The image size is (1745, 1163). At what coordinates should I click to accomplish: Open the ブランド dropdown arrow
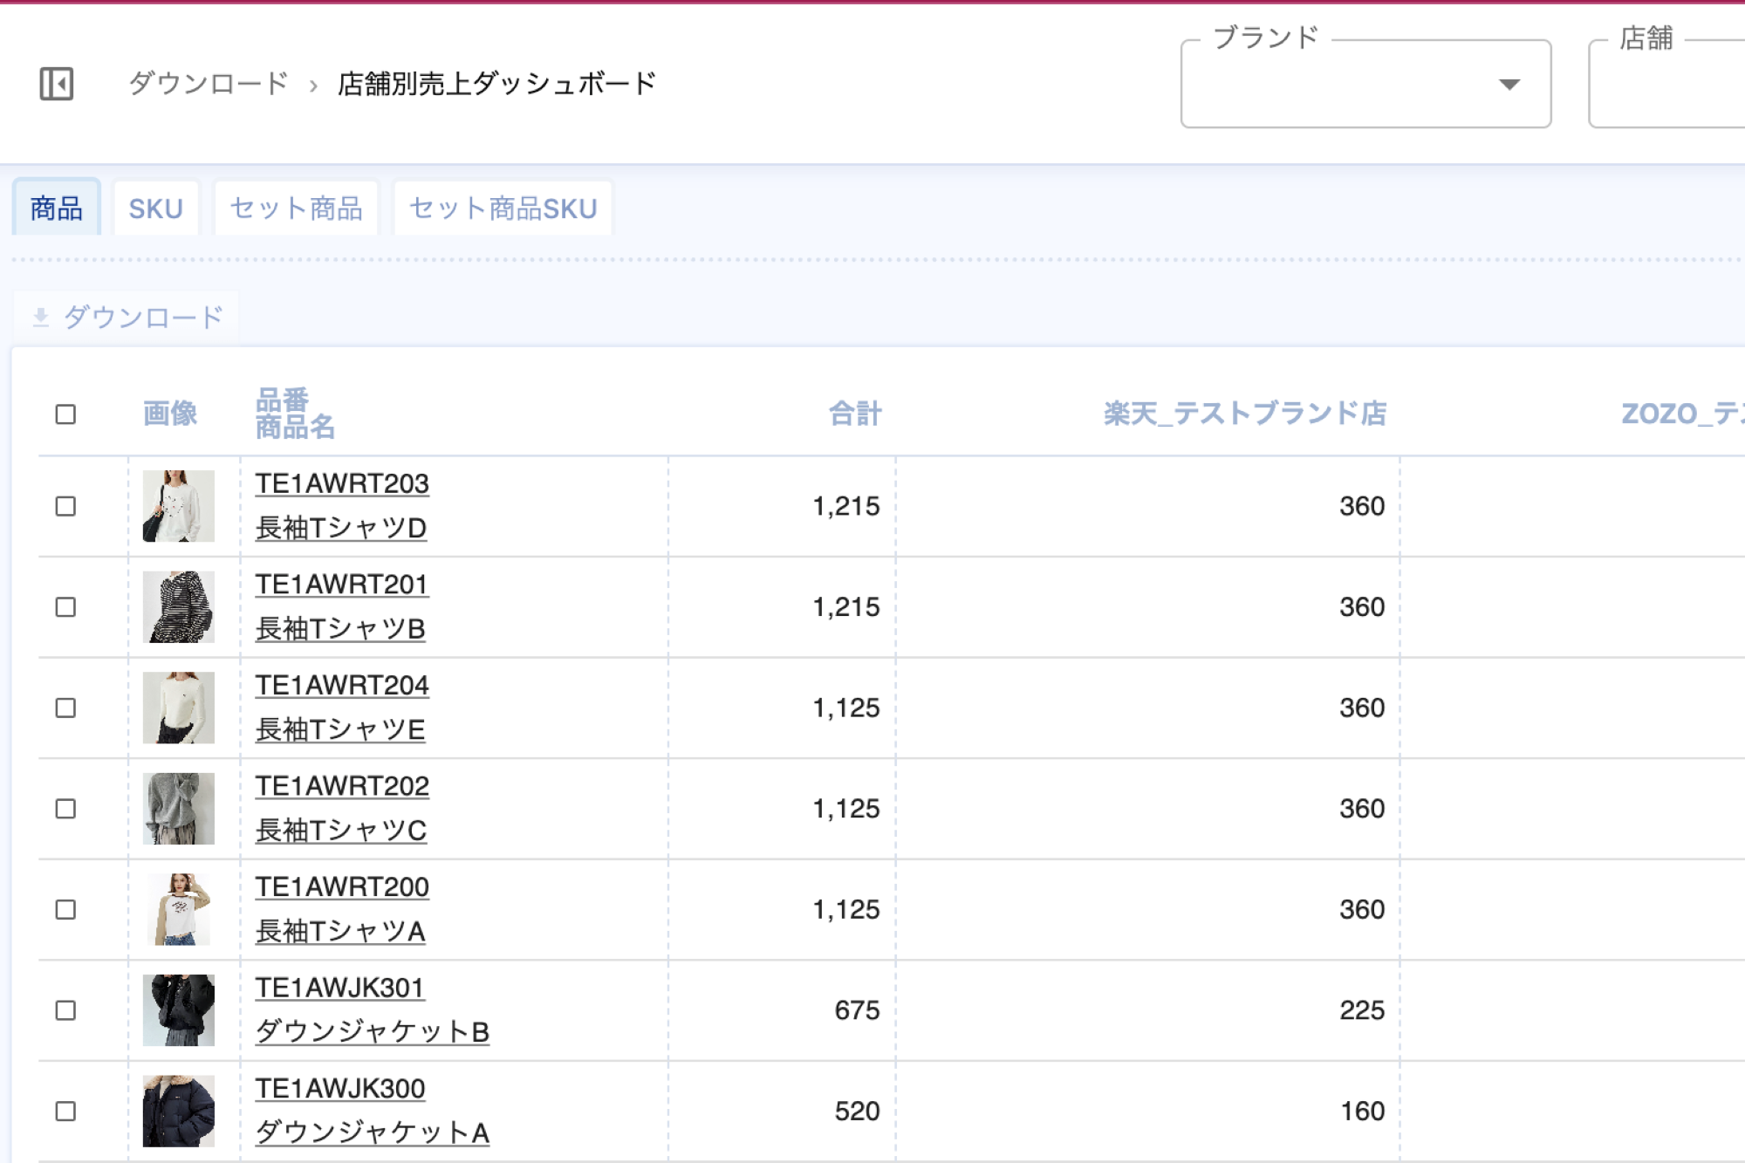pyautogui.click(x=1509, y=85)
